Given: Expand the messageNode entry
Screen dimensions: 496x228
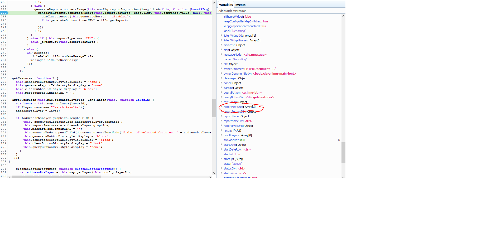Looking at the screenshot, I should 221,54.
